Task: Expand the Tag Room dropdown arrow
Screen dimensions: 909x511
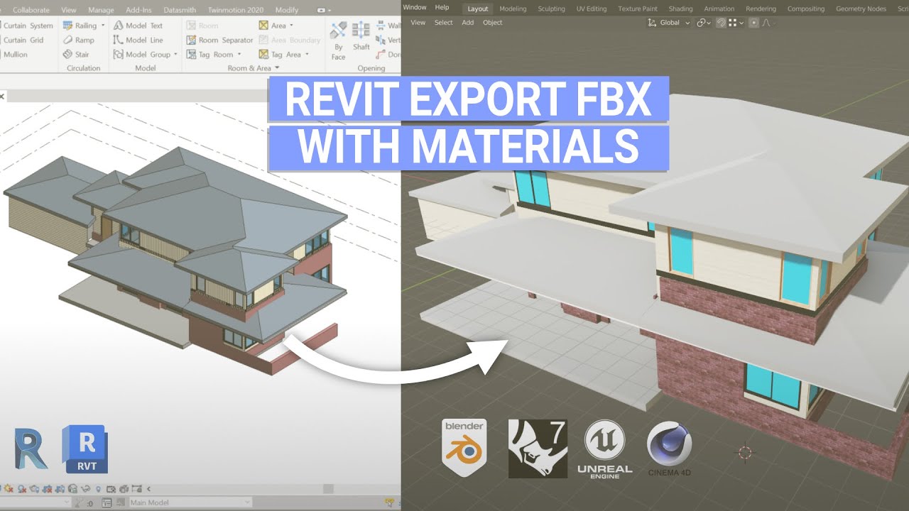Action: tap(239, 55)
